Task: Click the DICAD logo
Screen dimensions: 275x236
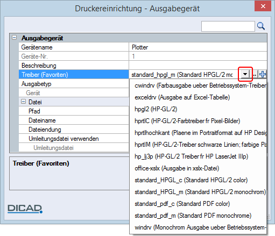Action: tap(25, 209)
